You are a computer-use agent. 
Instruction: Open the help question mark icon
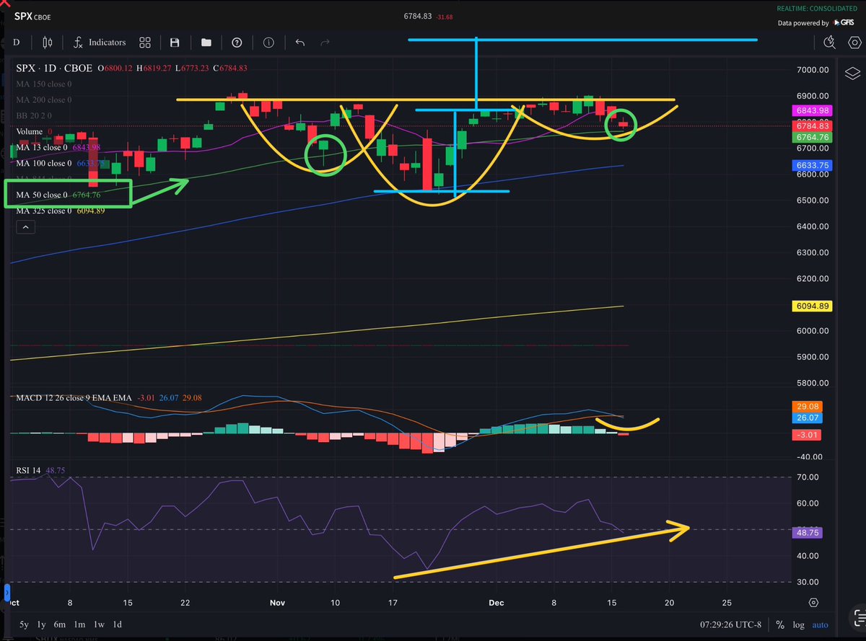coord(237,43)
